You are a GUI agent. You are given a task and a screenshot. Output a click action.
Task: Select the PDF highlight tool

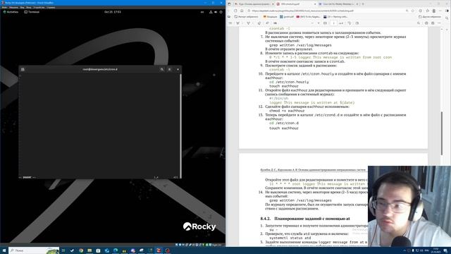237,23
